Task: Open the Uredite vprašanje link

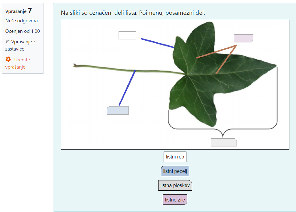Action: coord(17,63)
